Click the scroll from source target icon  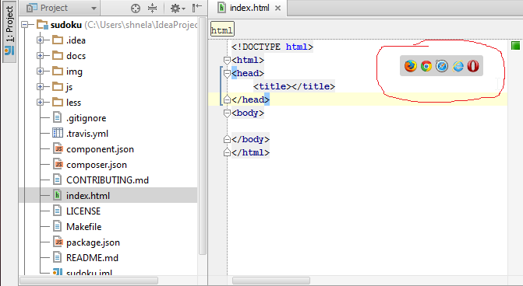(x=136, y=9)
